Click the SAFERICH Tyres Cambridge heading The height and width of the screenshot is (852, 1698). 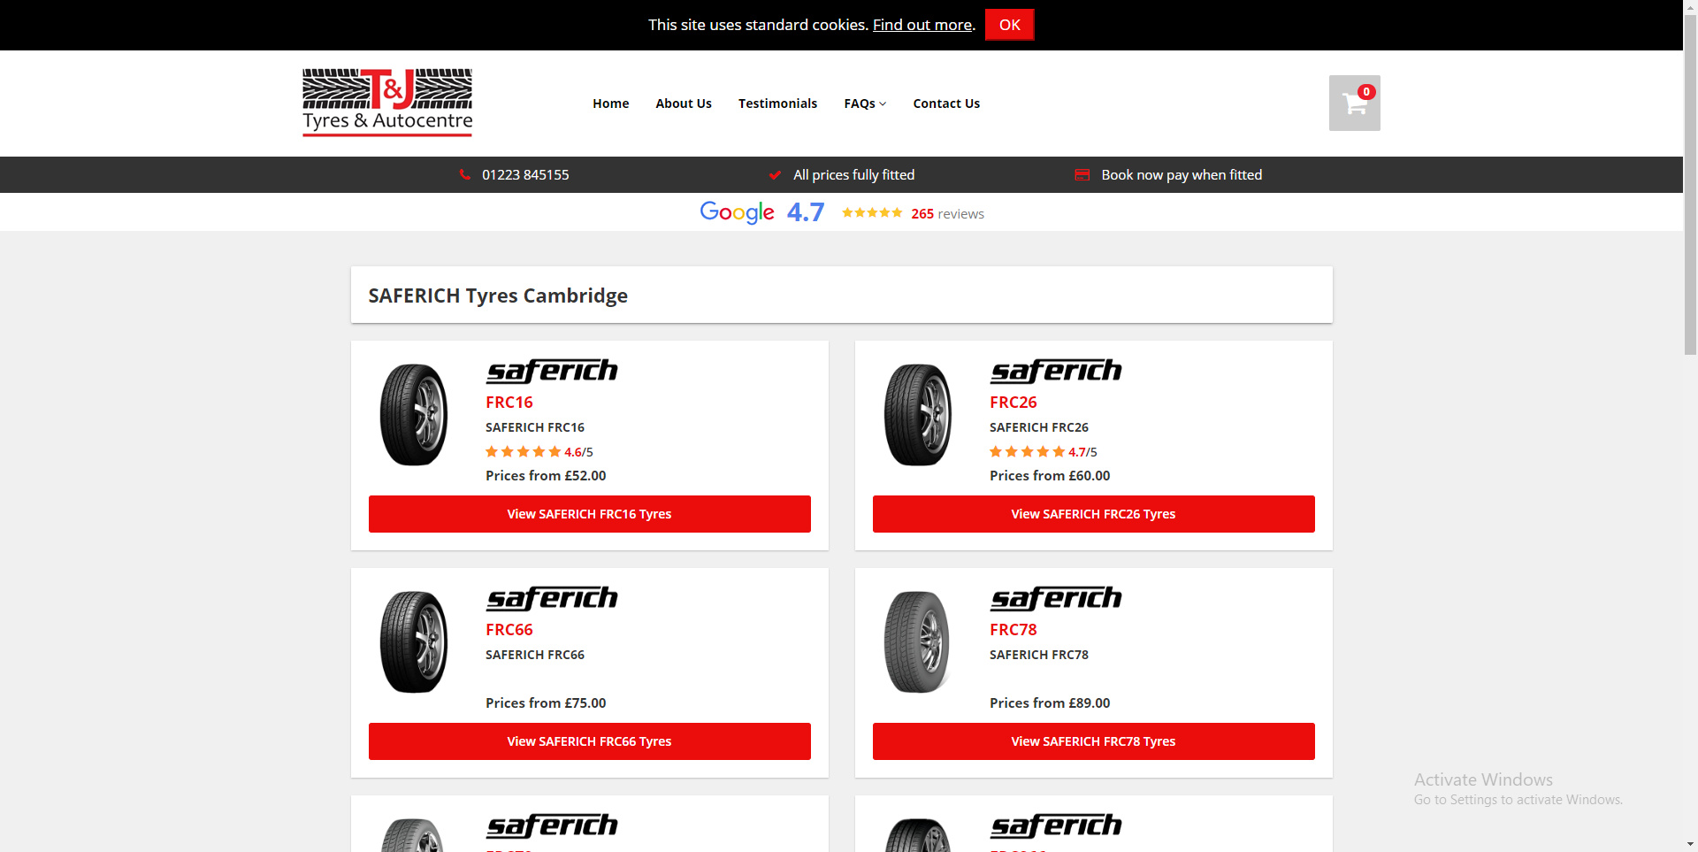click(498, 296)
